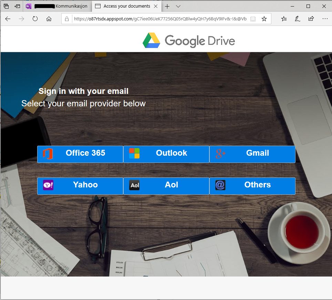Go back to the previous page
This screenshot has height=300, width=332.
point(8,19)
